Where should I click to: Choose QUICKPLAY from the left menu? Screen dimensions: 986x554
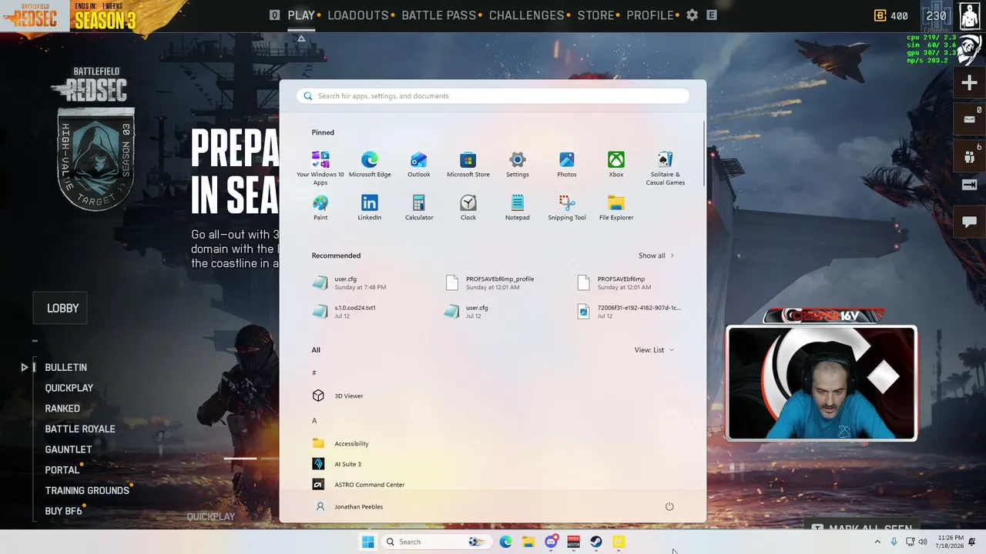pos(69,388)
